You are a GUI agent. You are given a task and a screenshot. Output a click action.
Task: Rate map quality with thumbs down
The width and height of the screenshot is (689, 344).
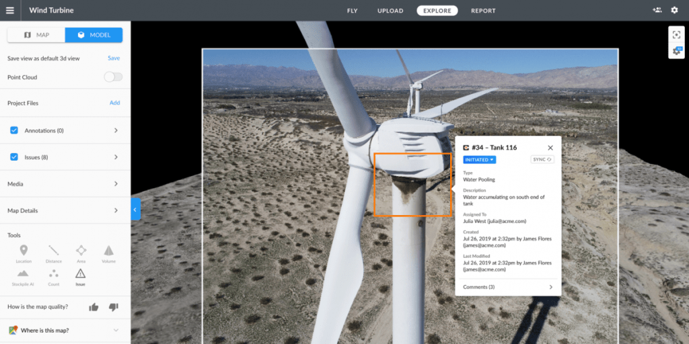(113, 307)
